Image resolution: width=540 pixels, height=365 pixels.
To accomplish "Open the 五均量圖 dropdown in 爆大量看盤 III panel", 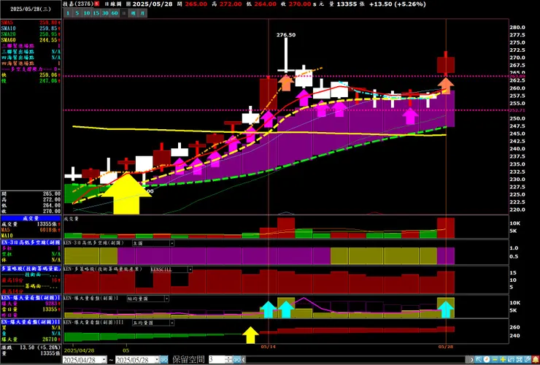I will (171, 323).
